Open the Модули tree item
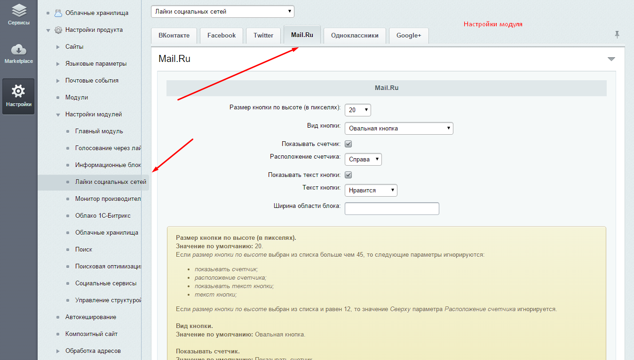 (x=77, y=97)
